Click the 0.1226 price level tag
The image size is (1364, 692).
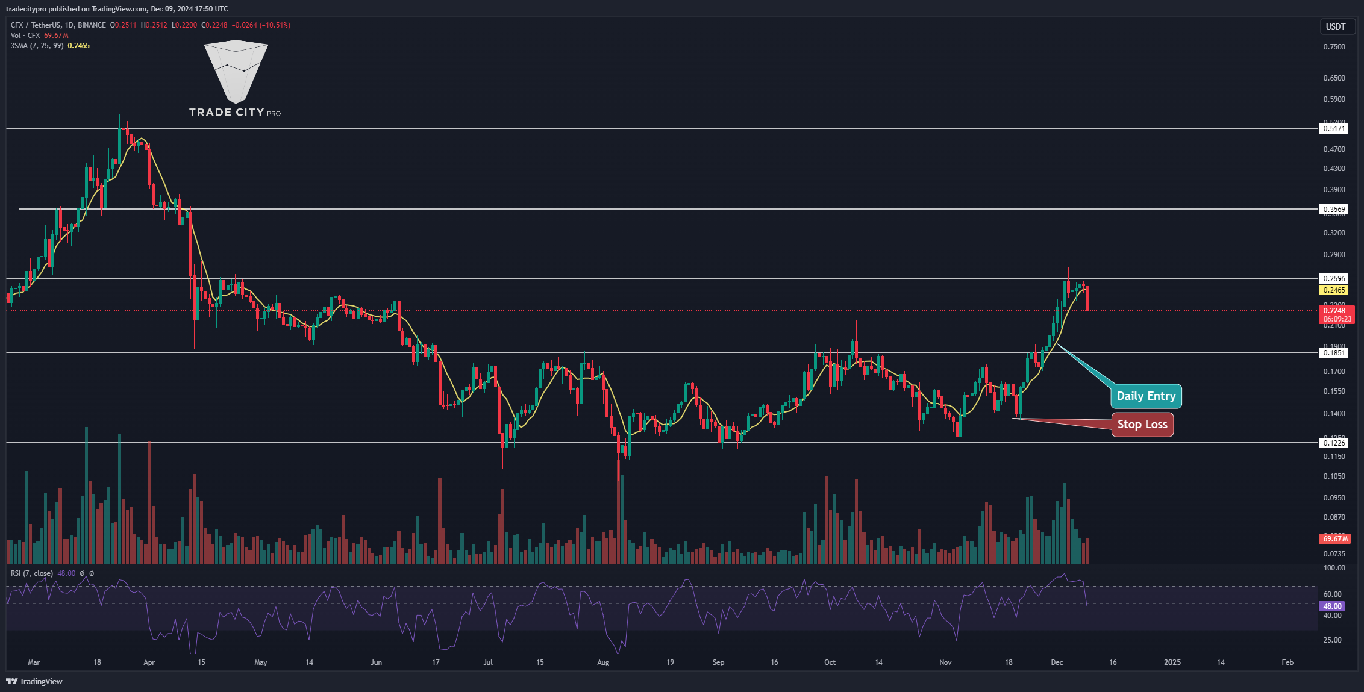[1334, 443]
